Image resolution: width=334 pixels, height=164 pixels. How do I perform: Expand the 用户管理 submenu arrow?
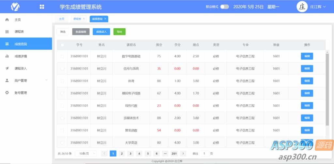(x=46, y=80)
